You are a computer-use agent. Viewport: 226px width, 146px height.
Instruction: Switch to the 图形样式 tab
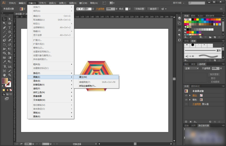(195, 86)
